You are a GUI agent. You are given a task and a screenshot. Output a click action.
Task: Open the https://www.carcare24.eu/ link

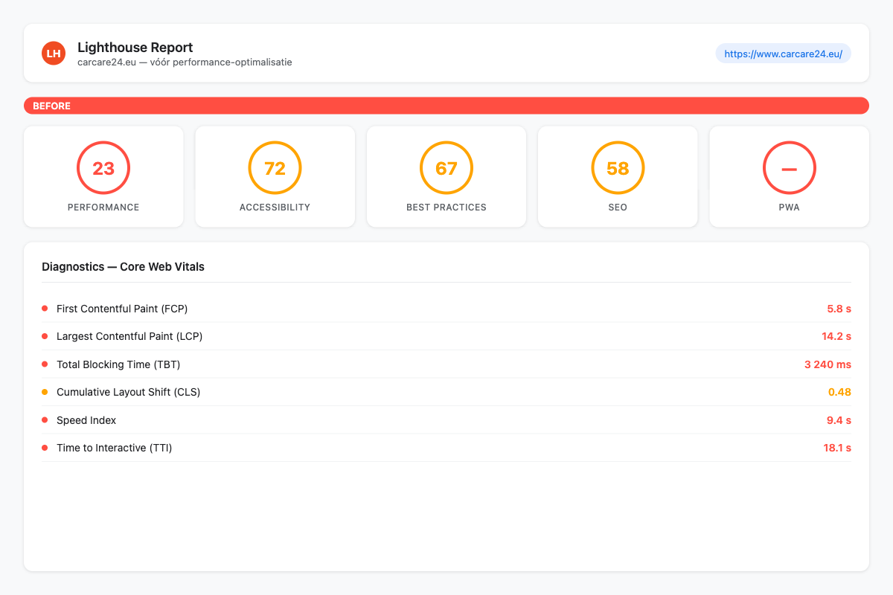click(784, 54)
